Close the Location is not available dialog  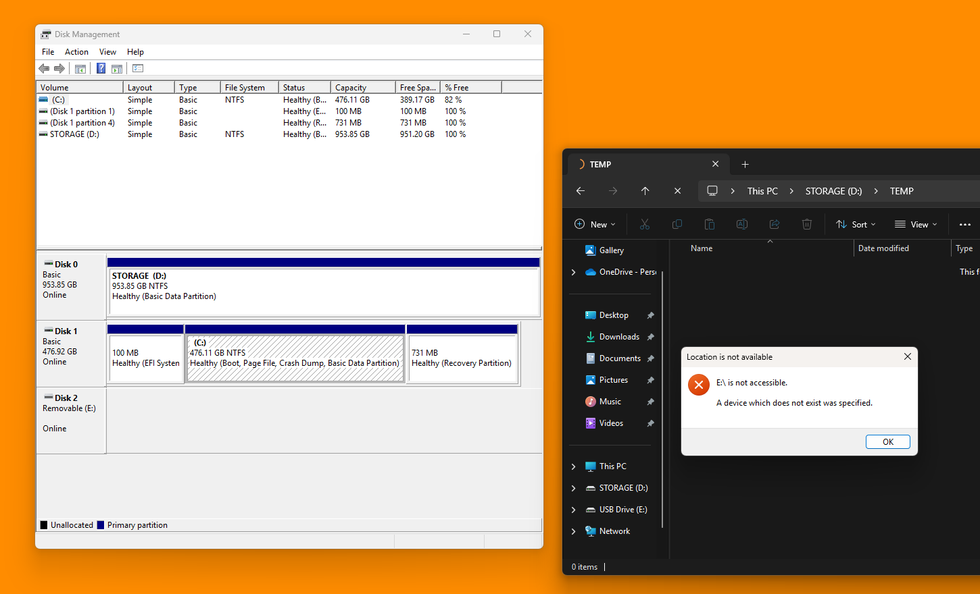click(907, 357)
